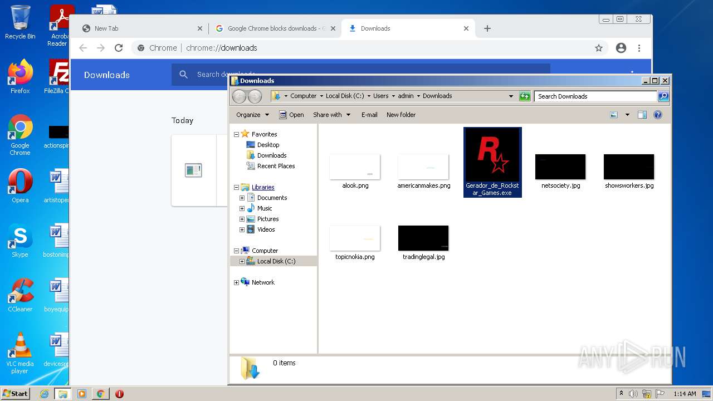Click the Explorer search magnifier button
713x401 pixels.
click(663, 96)
